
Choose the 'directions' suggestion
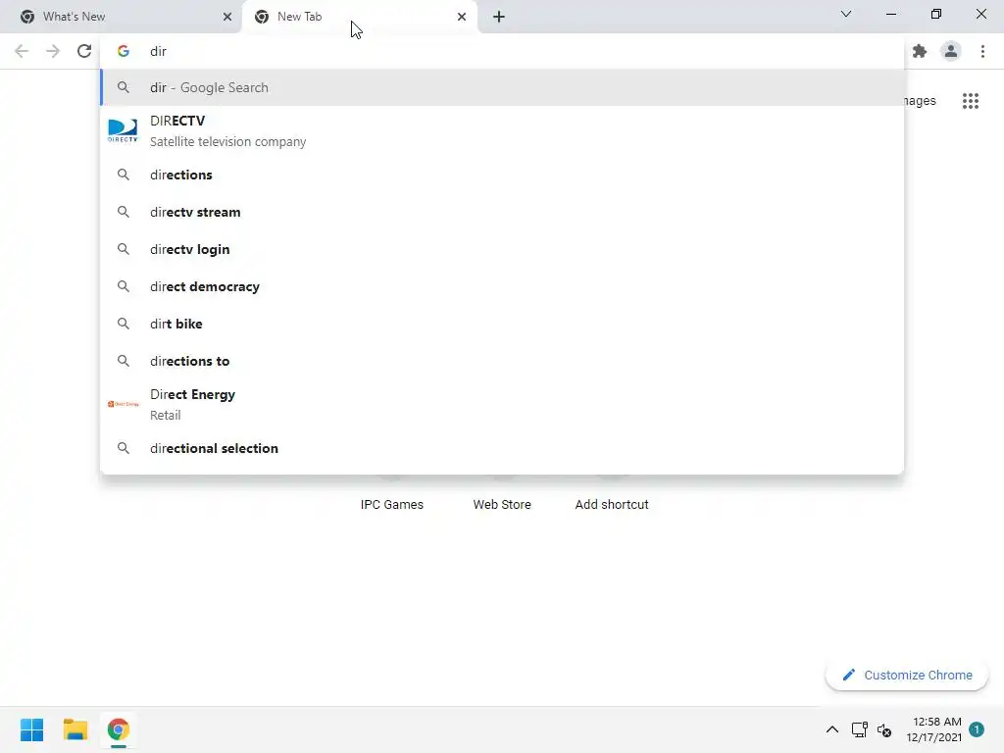point(503,175)
